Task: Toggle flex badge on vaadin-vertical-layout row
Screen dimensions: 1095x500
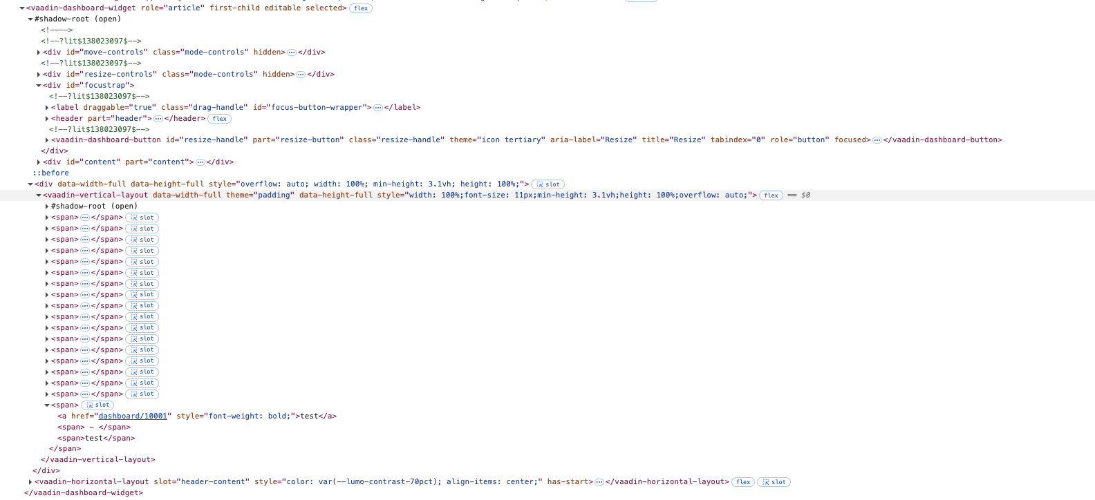Action: click(x=771, y=195)
